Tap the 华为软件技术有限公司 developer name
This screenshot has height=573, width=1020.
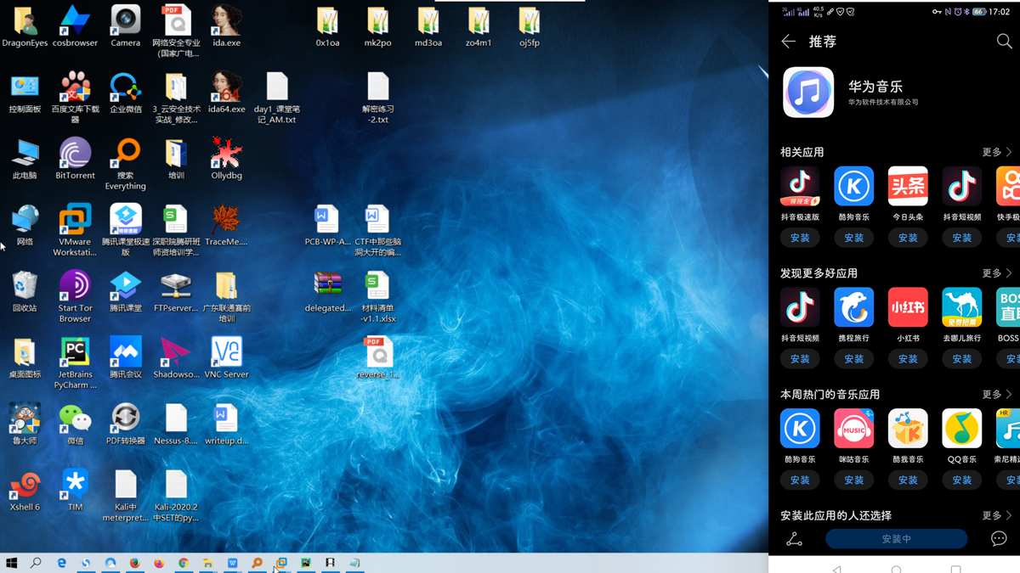883,103
